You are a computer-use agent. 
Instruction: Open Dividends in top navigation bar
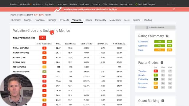pos(96,4)
